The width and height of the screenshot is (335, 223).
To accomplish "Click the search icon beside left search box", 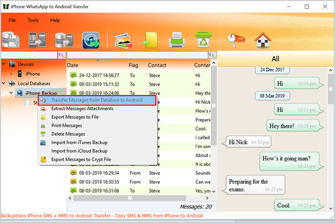I will [62, 55].
